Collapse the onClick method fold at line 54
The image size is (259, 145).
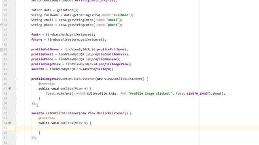(x=15, y=123)
